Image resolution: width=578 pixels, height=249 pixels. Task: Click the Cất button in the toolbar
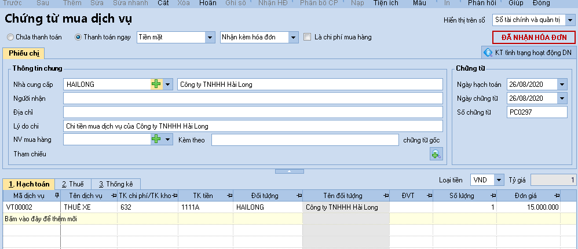pos(163,3)
